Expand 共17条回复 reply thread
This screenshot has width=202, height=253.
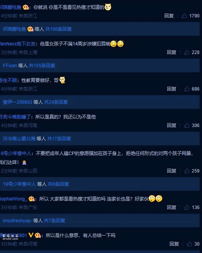pos(59,139)
